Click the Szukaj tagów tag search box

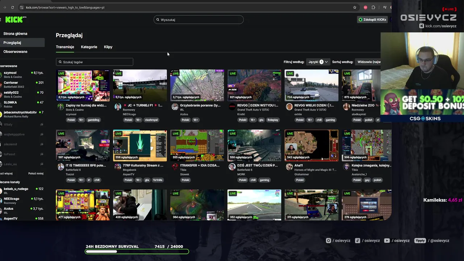[x=95, y=62]
